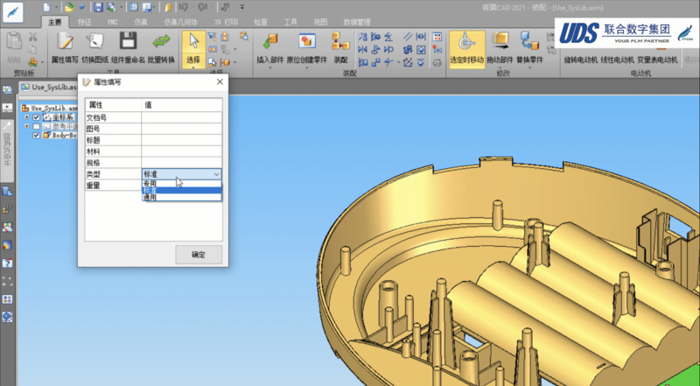Open the quick access toolbar customize arrow

point(242,7)
